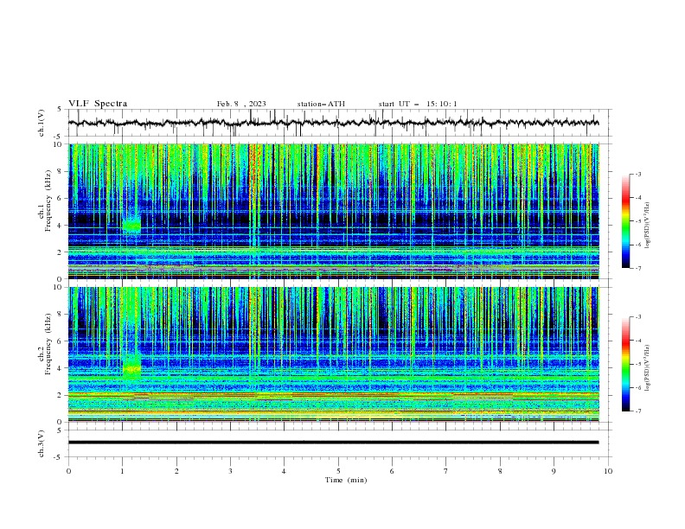Click the "0" tick on the Time axis

tap(68, 471)
